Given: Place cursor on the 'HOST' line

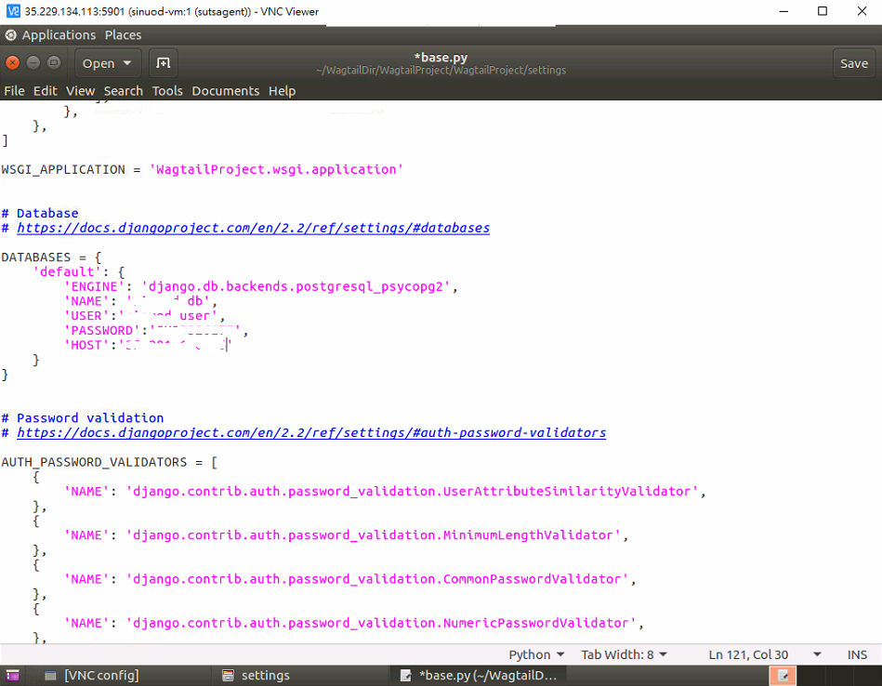Looking at the screenshot, I should 148,345.
